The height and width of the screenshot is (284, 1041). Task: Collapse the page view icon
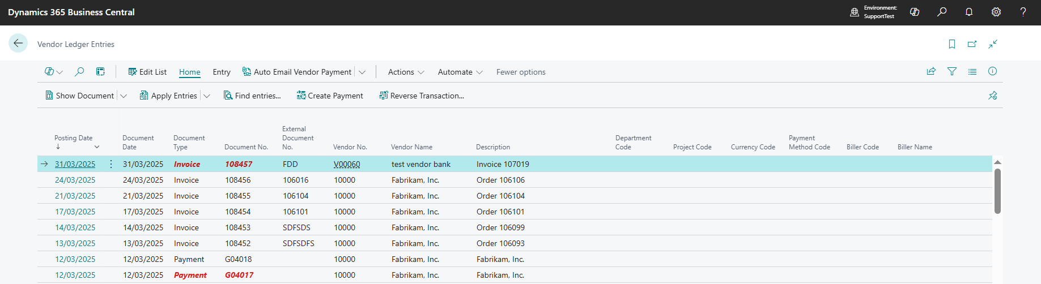click(x=993, y=44)
